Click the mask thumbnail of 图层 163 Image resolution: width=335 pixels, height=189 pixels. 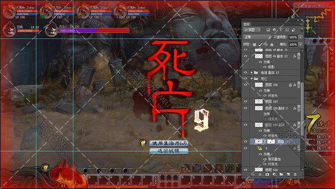[x=271, y=141]
